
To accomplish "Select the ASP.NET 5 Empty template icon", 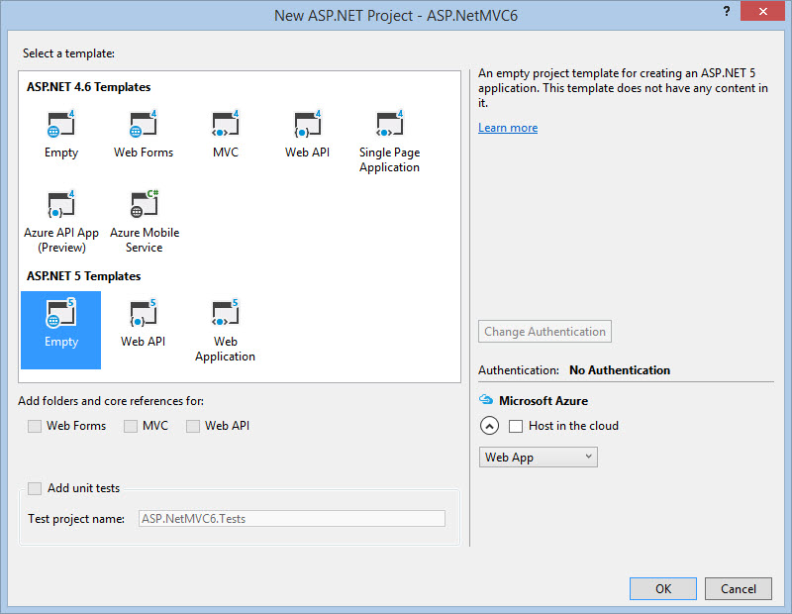I will click(x=61, y=313).
